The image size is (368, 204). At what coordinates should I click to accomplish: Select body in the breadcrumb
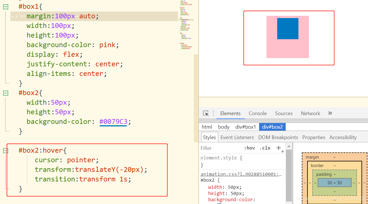click(x=224, y=127)
